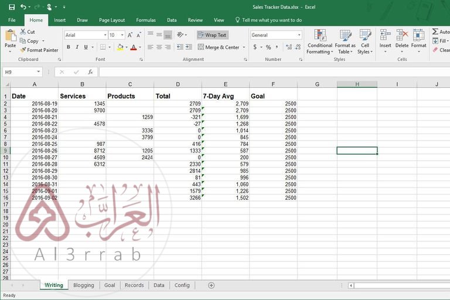Switch to the Formulas ribbon tab
The image size is (450, 300).
pyautogui.click(x=146, y=20)
